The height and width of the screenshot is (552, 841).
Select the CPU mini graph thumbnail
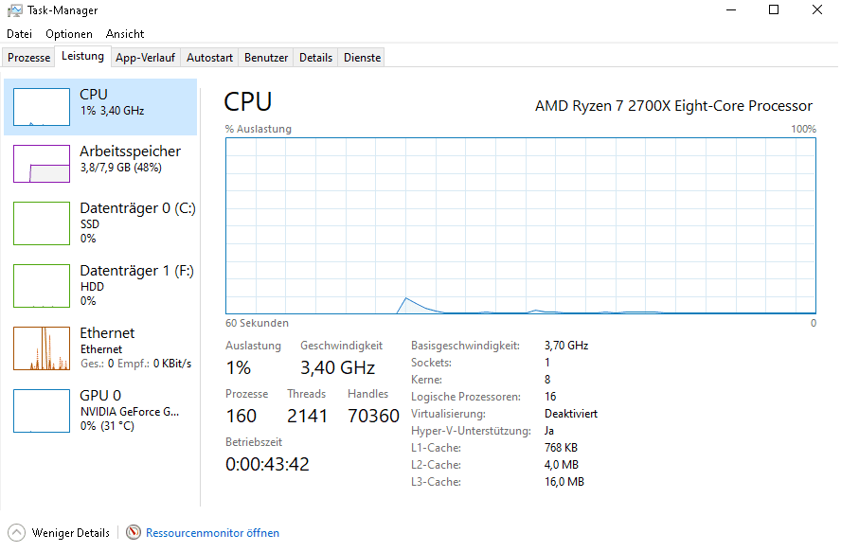42,107
